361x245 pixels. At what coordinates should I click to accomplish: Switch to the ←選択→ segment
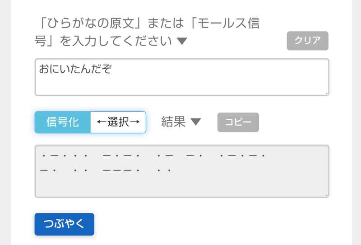[x=118, y=122]
